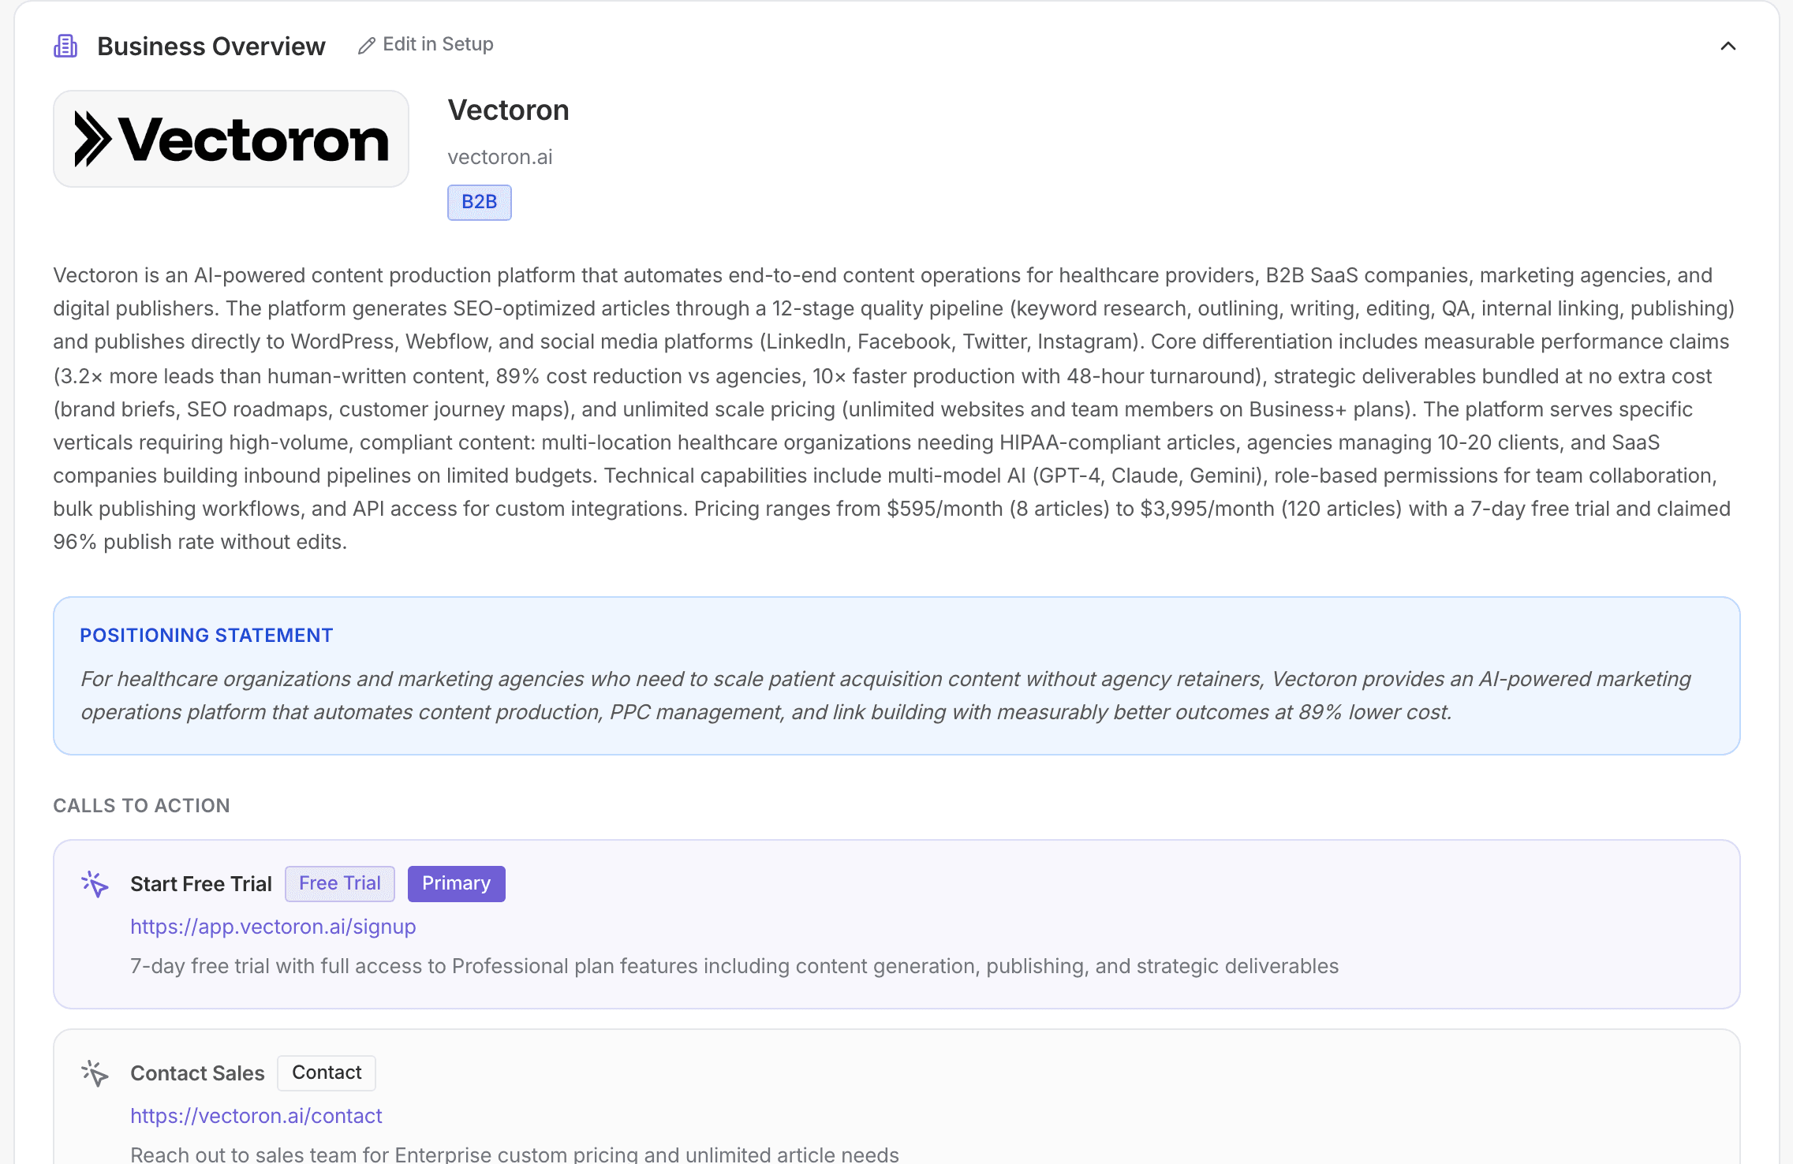The width and height of the screenshot is (1793, 1164).
Task: Collapse the Business Overview panel
Action: [x=1728, y=47]
